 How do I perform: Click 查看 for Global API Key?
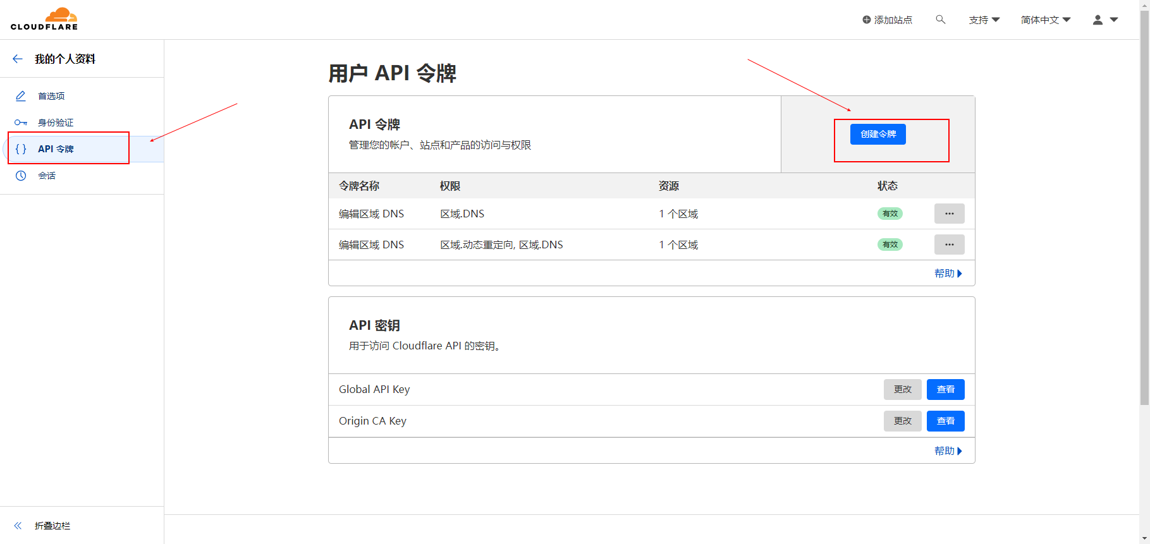point(945,389)
